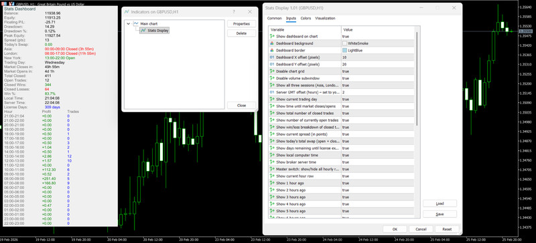
Task: Click the Properties button in the Indicators window
Action: tap(241, 24)
